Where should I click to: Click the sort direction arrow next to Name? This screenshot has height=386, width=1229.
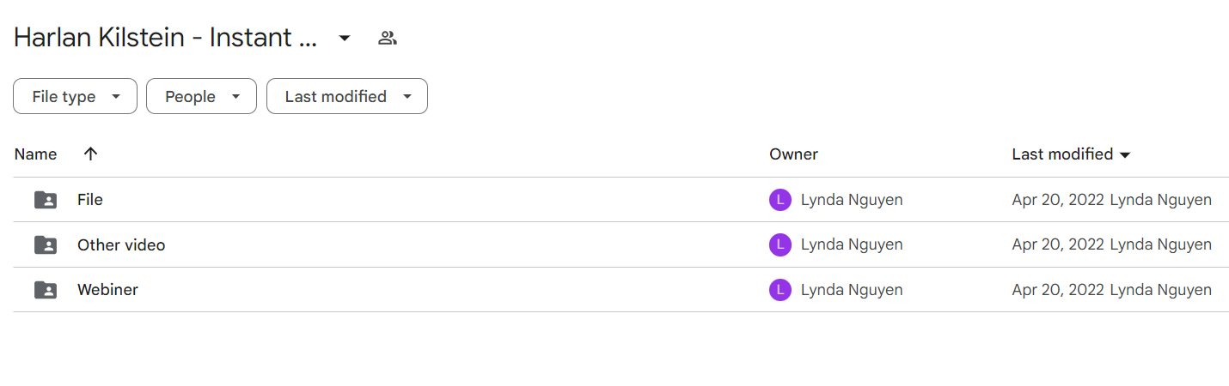coord(90,154)
